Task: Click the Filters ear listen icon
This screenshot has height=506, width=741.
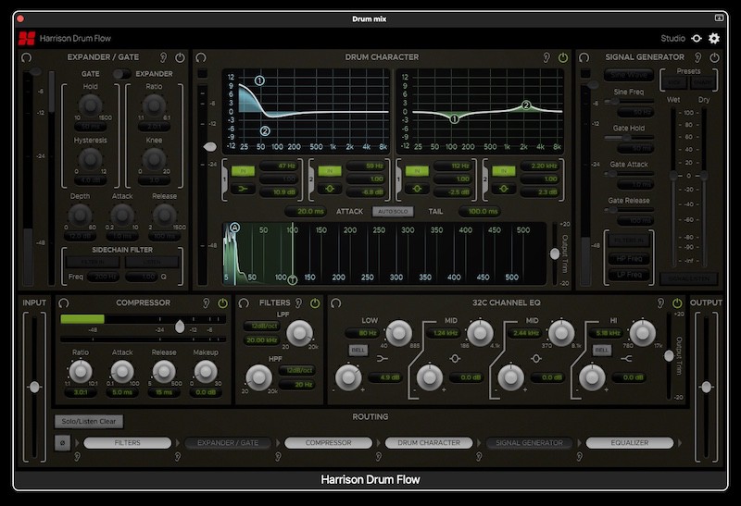Action: click(x=298, y=303)
